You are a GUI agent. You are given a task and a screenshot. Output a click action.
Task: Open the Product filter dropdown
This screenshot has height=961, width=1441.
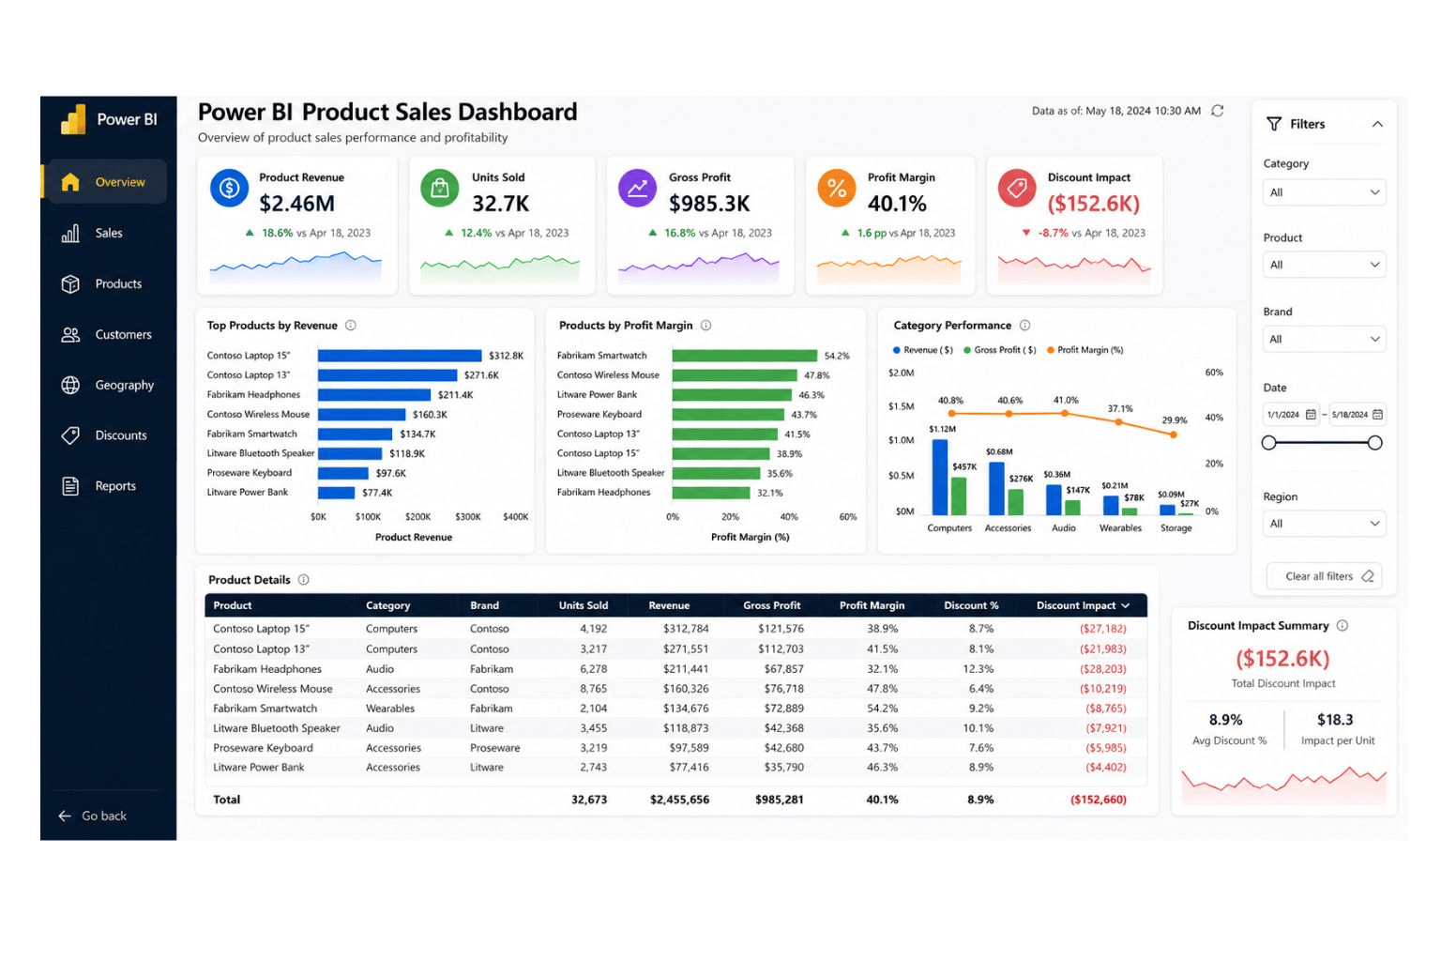click(1324, 265)
